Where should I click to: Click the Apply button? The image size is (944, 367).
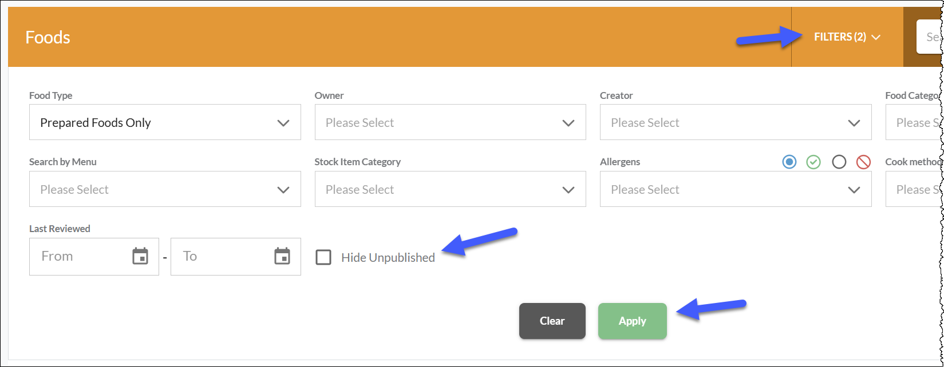click(633, 321)
